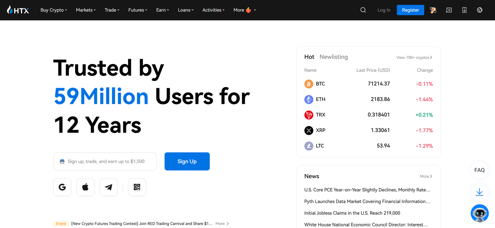Open View 700+ cryptos link
Viewport: 495px width, 228px height.
coord(414,58)
